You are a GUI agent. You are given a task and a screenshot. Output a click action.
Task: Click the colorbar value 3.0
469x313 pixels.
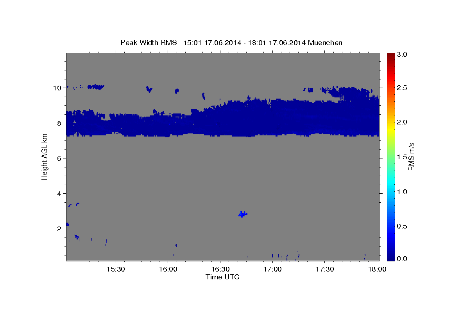tap(402, 55)
